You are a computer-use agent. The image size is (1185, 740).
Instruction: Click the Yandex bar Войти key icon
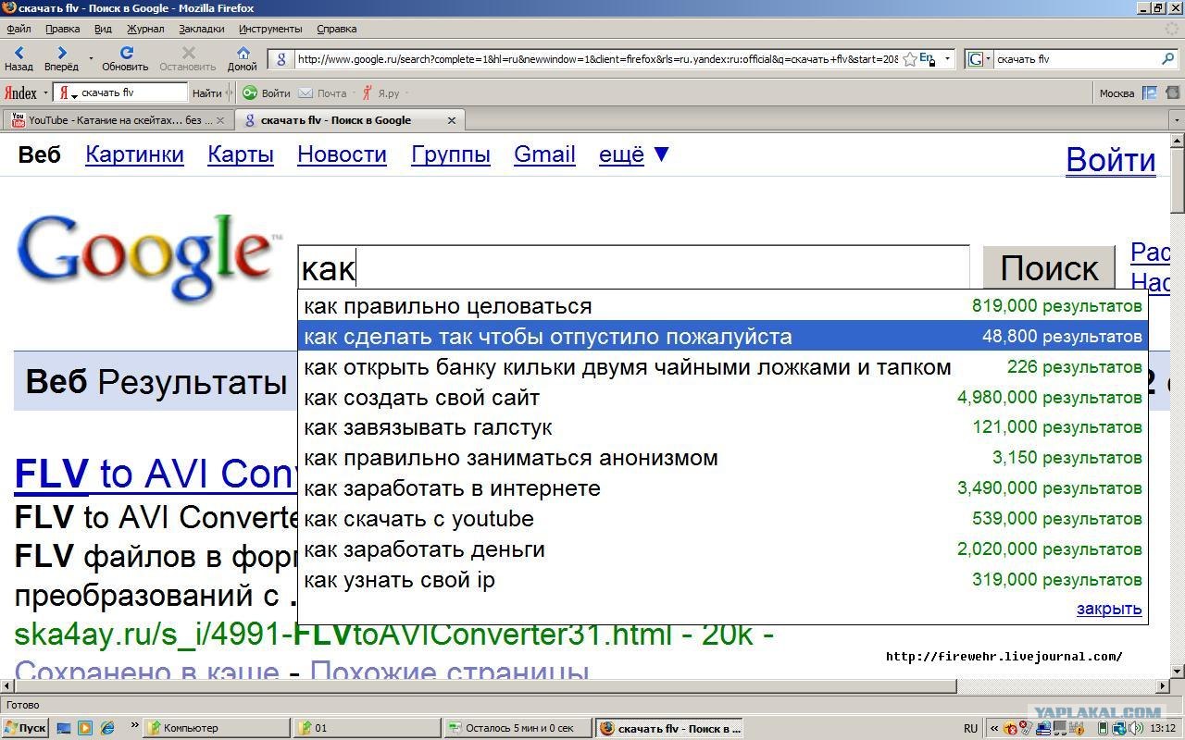click(250, 92)
